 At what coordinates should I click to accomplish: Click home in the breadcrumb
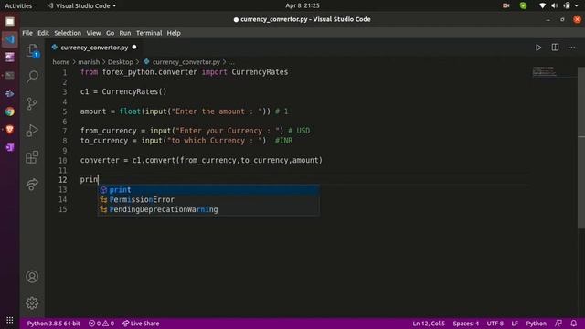(x=61, y=62)
